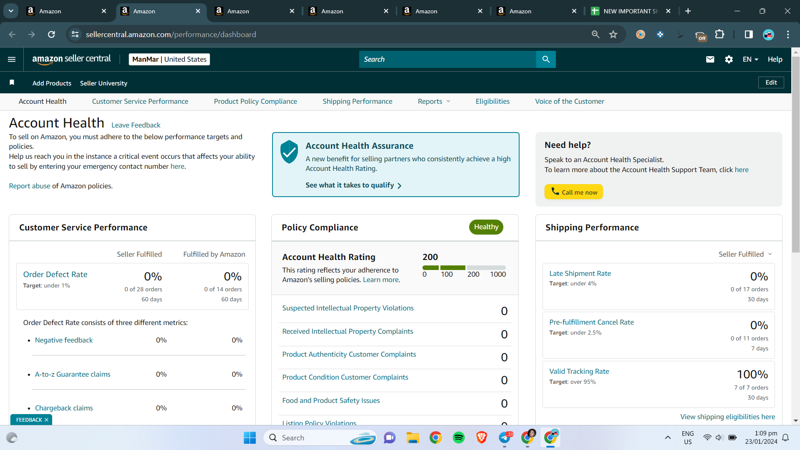Click the browser address bar URL

click(x=171, y=35)
